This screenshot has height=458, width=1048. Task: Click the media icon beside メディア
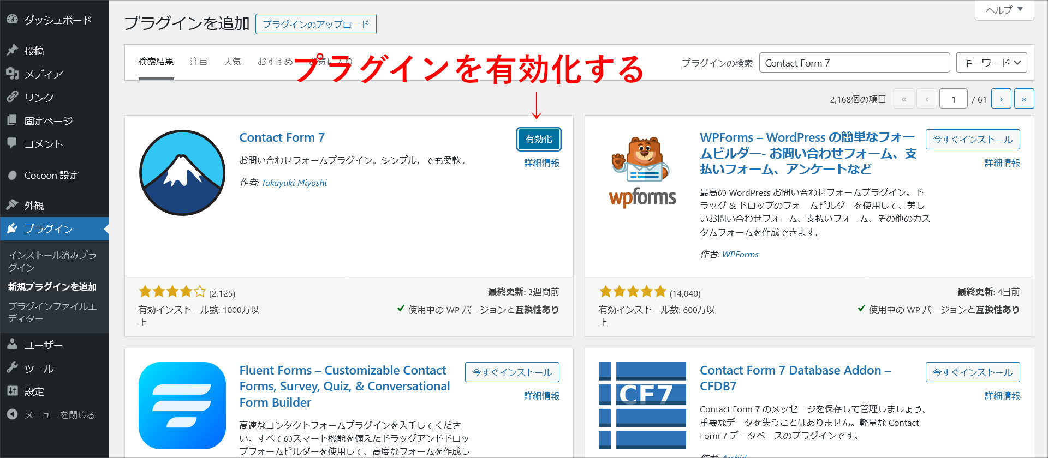(13, 74)
